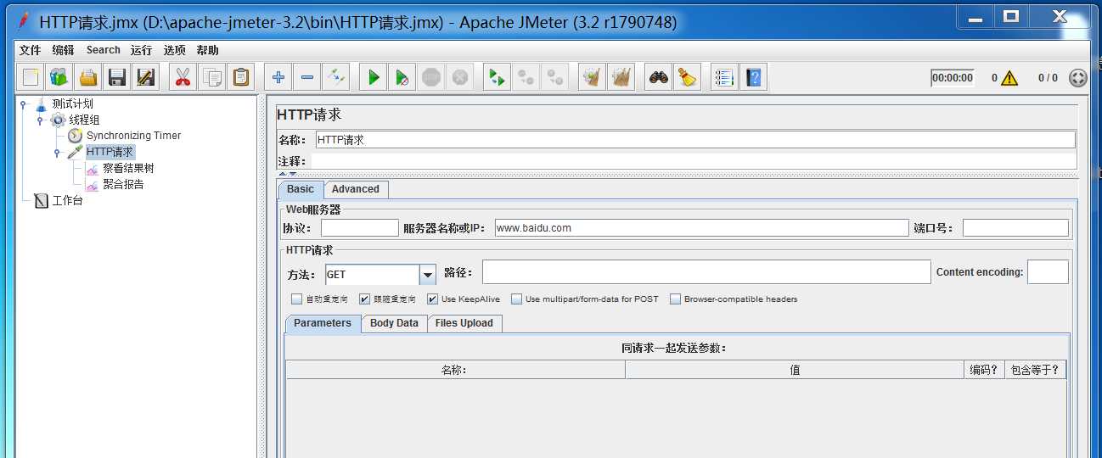
Task: Cut the selection using the scissors icon
Action: point(182,77)
